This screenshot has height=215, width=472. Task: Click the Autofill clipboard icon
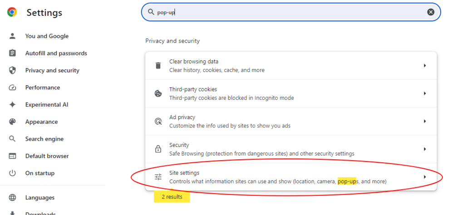point(13,53)
